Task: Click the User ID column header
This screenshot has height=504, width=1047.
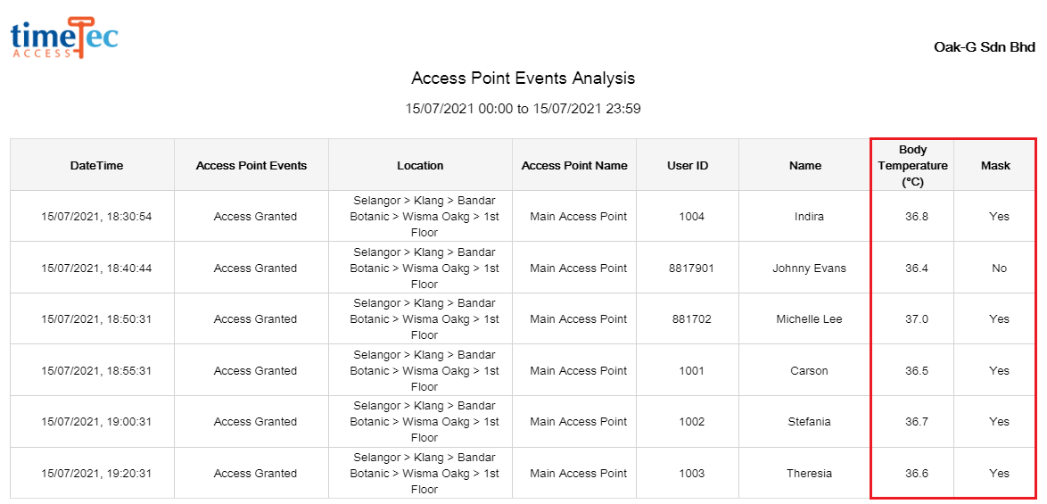Action: pos(688,165)
